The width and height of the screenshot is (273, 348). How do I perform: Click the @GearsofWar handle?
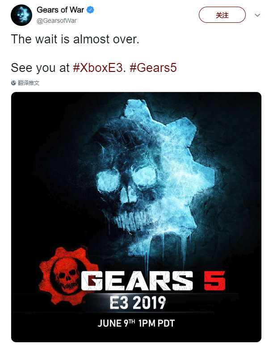[x=57, y=21]
